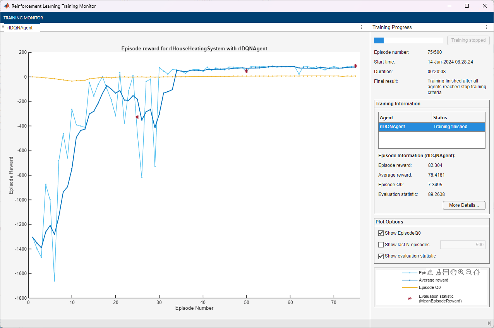Click the Restore view home icon
This screenshot has height=328, width=494.
coord(477,272)
